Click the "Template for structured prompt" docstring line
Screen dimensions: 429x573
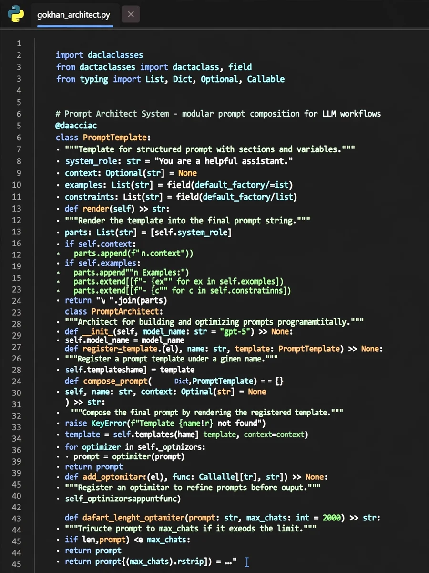[210, 149]
